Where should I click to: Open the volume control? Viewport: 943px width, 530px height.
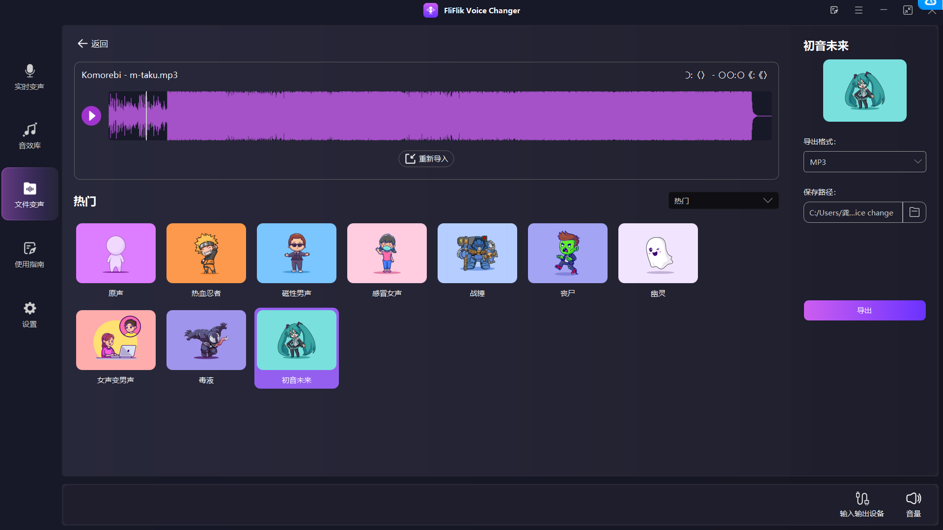913,504
